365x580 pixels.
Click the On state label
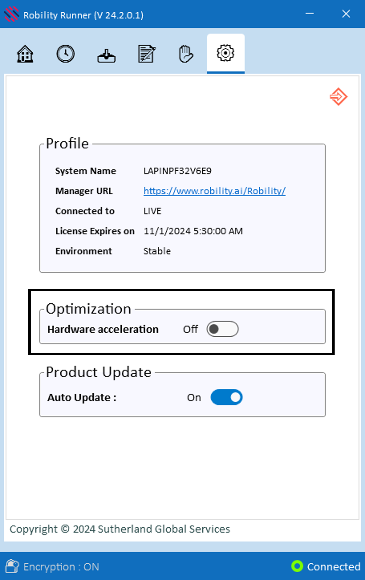pos(194,397)
